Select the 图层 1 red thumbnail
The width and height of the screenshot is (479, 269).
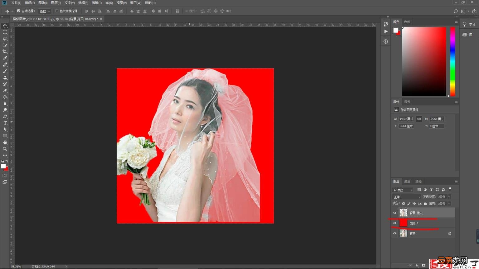click(x=403, y=223)
